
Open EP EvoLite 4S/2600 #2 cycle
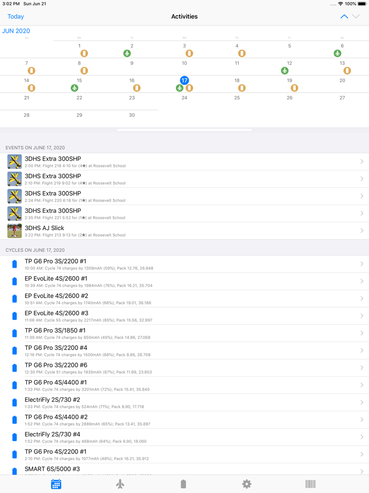click(x=184, y=299)
